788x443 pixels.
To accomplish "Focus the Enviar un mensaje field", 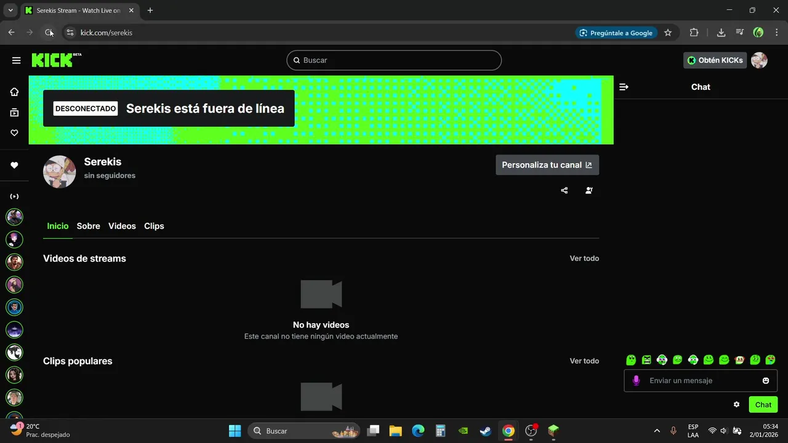I will pos(701,381).
